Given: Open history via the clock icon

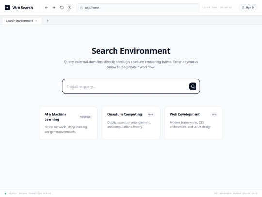Looking at the screenshot, I should 69,7.
